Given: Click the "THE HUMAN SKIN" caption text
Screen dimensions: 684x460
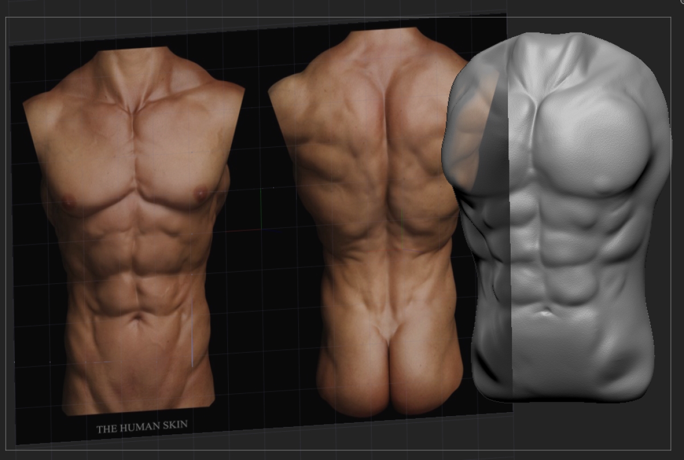Looking at the screenshot, I should coord(142,427).
